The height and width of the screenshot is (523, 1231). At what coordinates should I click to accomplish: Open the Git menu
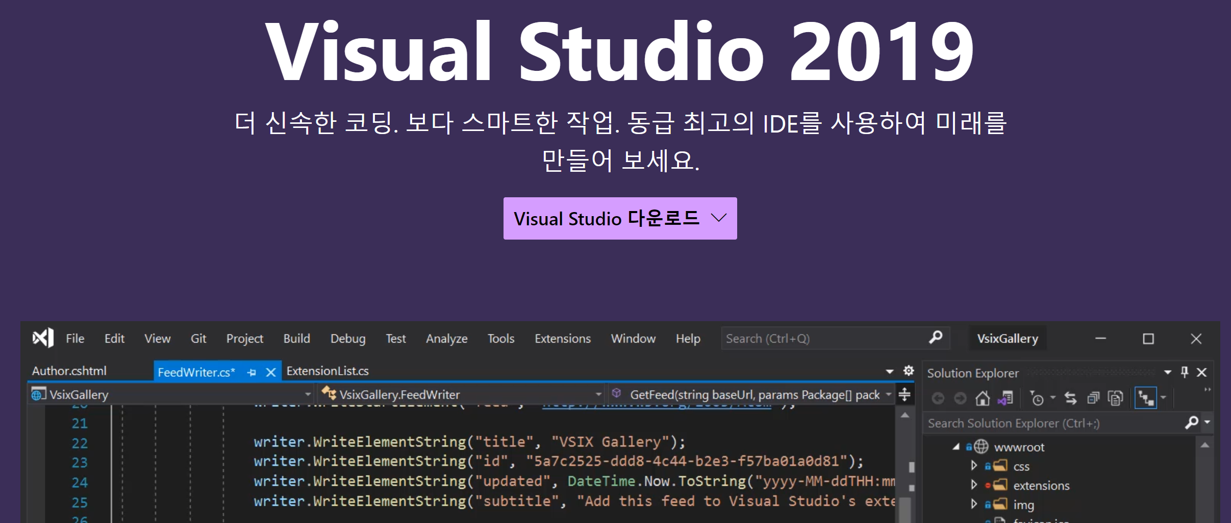click(198, 338)
